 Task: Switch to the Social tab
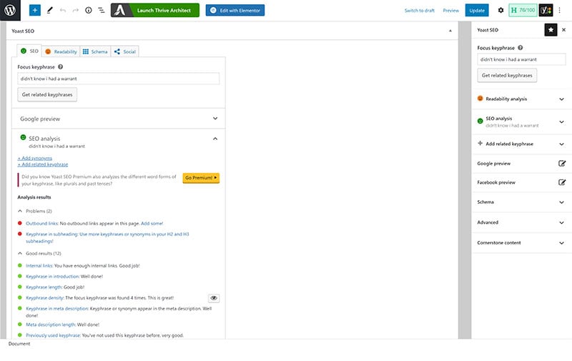click(124, 51)
